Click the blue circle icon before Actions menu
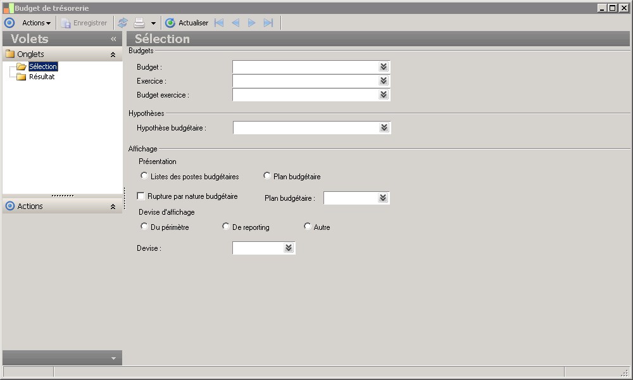This screenshot has width=633, height=380. [9, 23]
